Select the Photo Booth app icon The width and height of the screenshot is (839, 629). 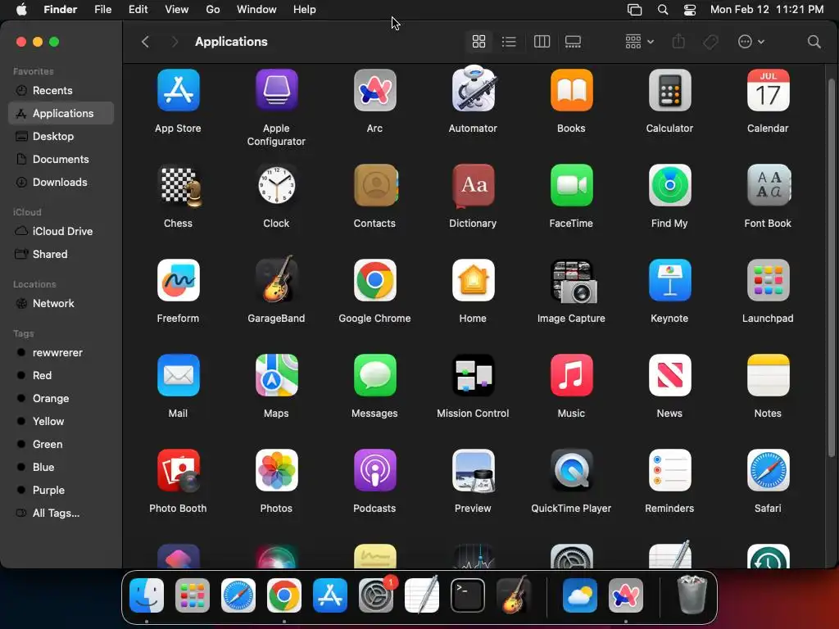point(179,471)
